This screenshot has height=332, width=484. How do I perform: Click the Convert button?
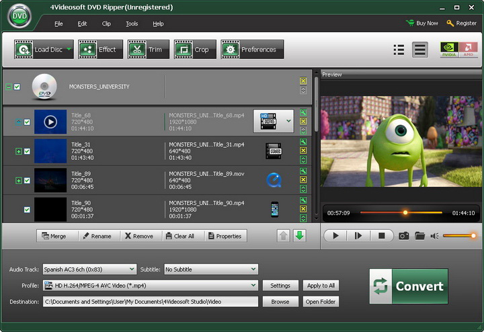(409, 286)
